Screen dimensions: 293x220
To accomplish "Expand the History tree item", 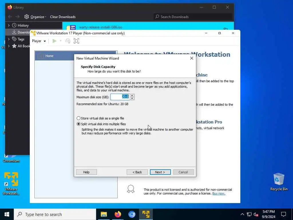I will point(9,25).
